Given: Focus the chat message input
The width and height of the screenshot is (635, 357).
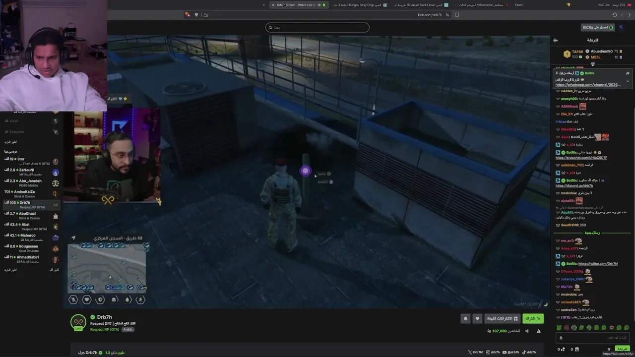Looking at the screenshot, I should (593, 338).
